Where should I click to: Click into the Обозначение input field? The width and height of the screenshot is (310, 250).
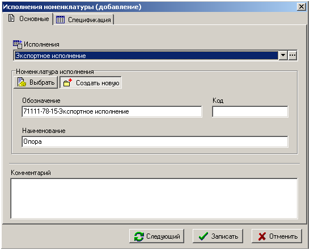[x=112, y=111]
